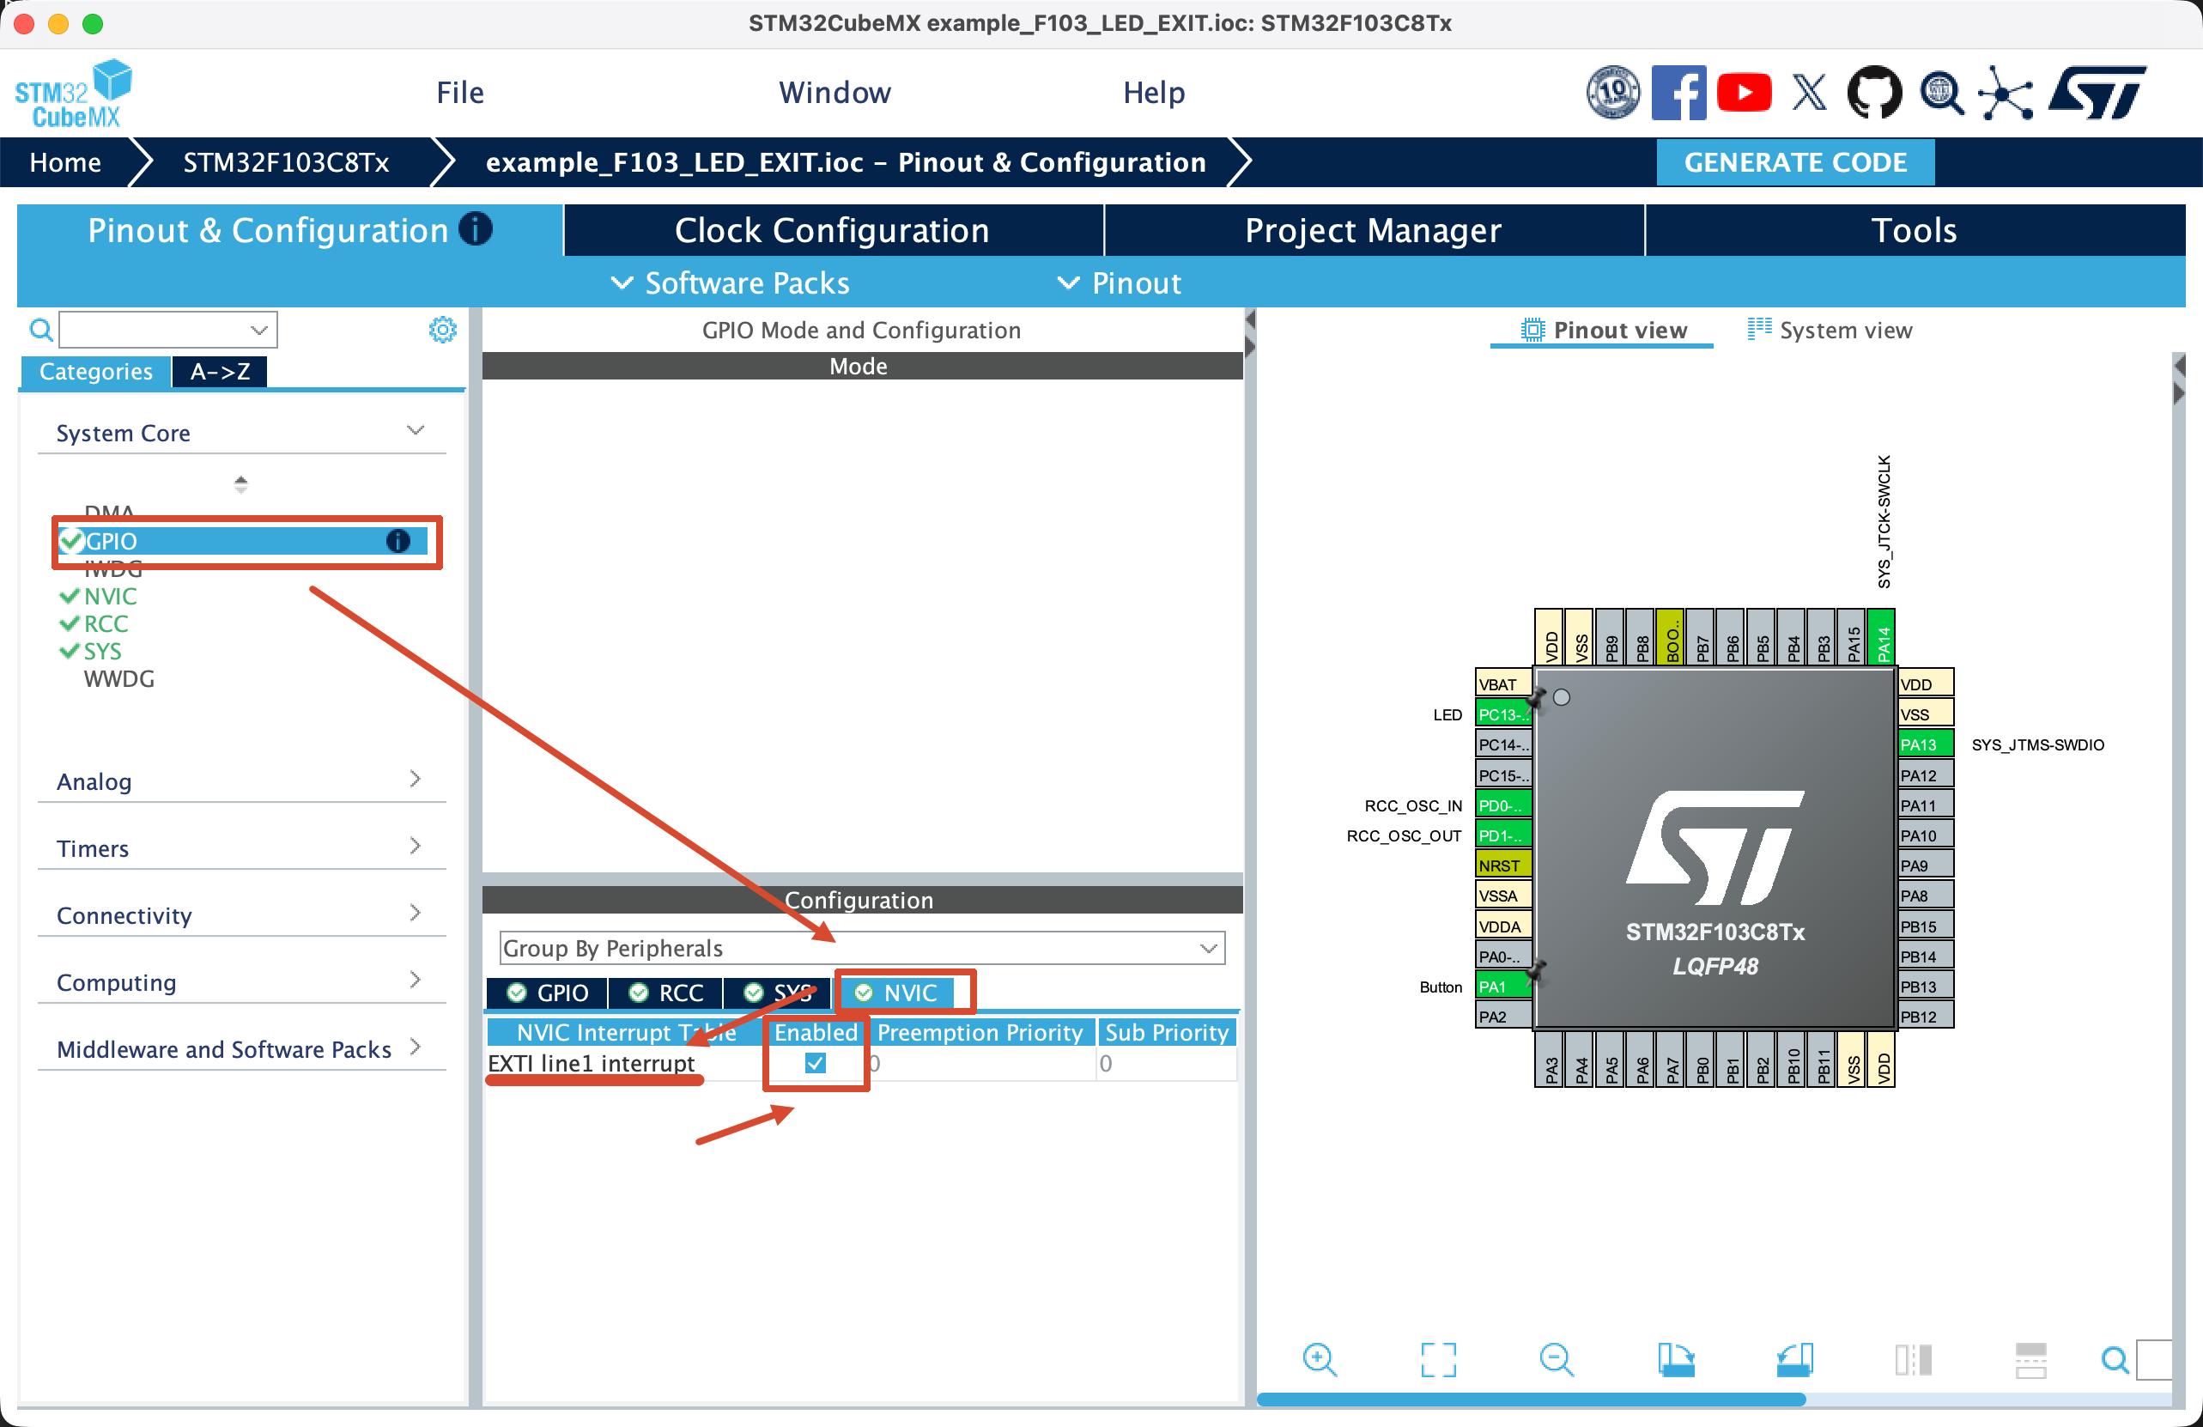Click the pin search magnifier icon
This screenshot has width=2203, height=1427.
[x=2114, y=1359]
